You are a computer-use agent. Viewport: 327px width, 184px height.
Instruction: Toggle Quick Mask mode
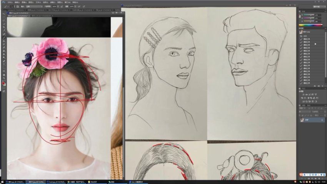click(4, 88)
